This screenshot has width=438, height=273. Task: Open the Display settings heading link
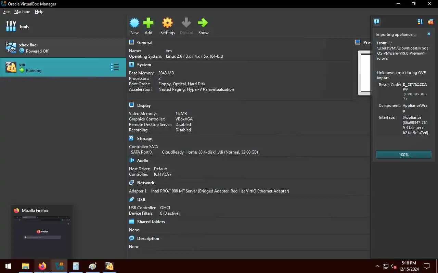tap(144, 105)
